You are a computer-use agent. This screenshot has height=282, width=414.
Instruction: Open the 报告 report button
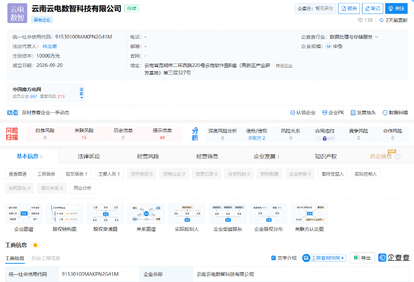pyautogui.click(x=349, y=8)
